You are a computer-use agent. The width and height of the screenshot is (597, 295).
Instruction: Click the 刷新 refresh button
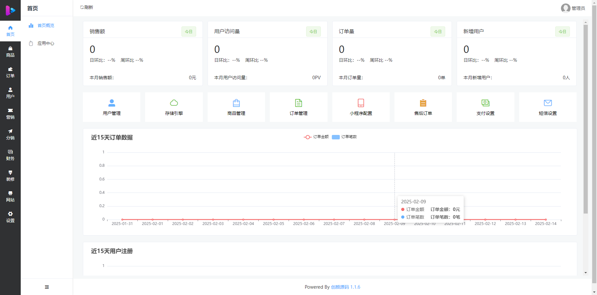pos(86,7)
